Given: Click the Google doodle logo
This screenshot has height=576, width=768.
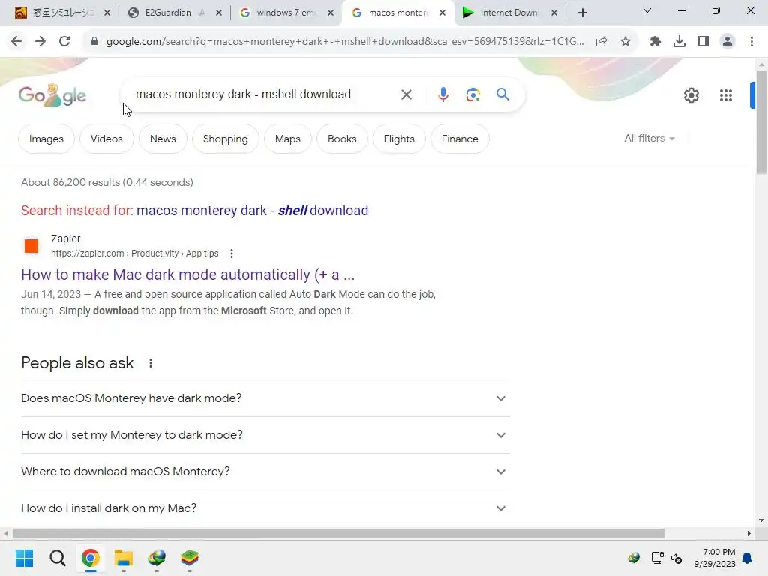Looking at the screenshot, I should coord(52,95).
